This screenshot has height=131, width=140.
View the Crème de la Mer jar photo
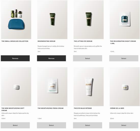(x=125, y=87)
